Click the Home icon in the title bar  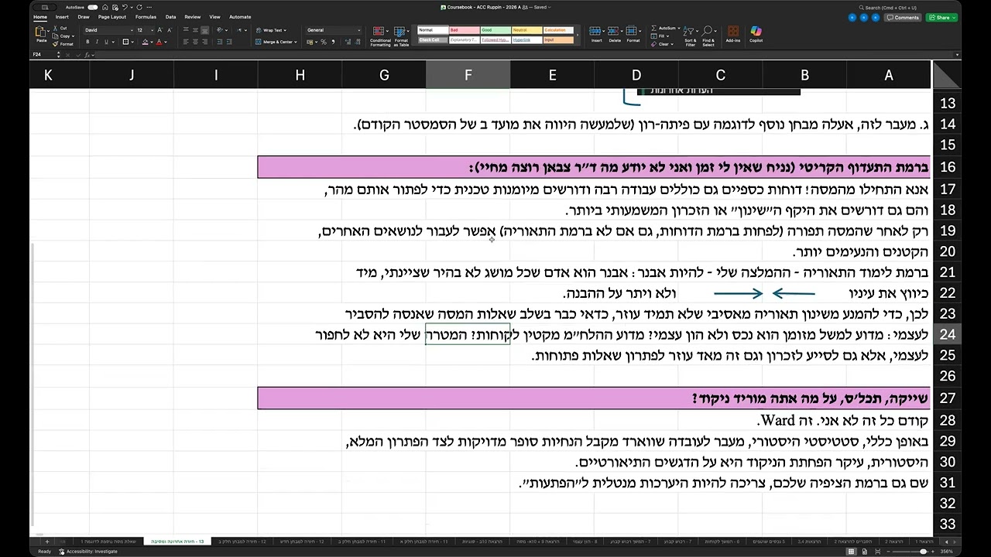105,7
